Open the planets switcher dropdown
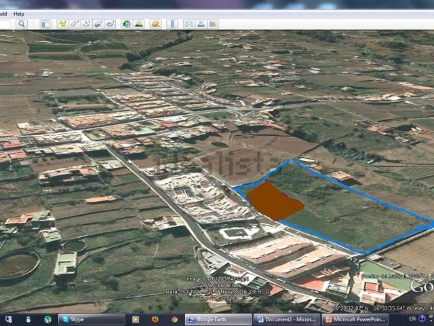The image size is (434, 326). (156, 24)
